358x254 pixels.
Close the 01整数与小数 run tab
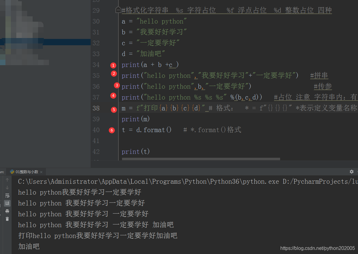coord(41,172)
